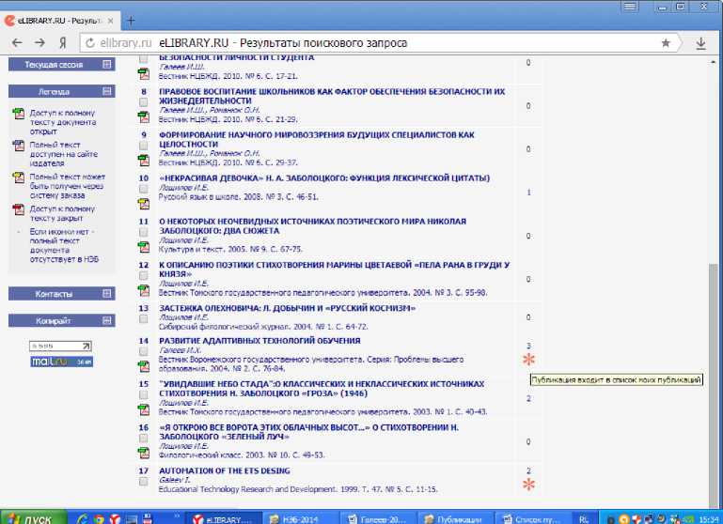The image size is (723, 524).
Task: Click red asterisk beside result 14
Action: [x=528, y=360]
